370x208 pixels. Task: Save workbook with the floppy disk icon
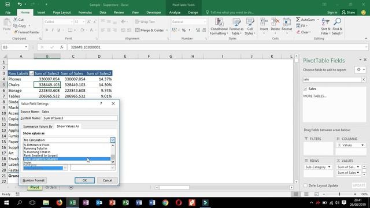coord(8,4)
